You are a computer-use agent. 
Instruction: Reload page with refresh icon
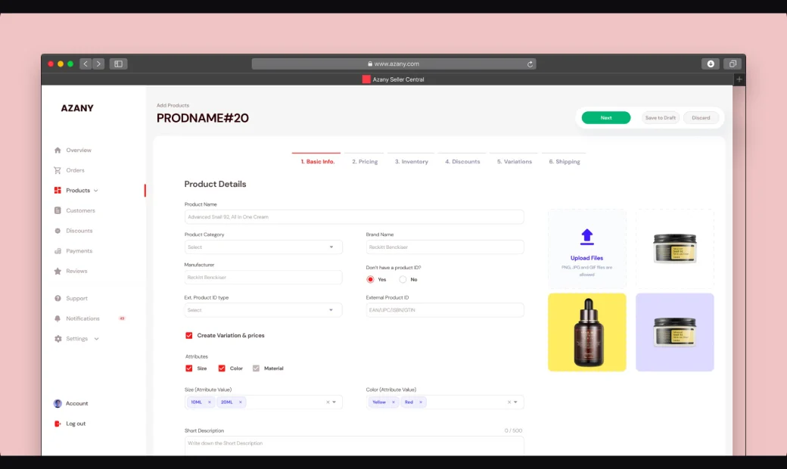point(530,64)
